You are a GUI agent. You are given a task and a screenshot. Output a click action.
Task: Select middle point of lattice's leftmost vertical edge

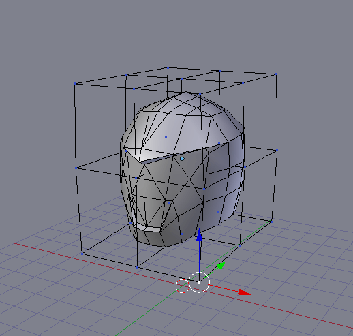[x=76, y=168]
